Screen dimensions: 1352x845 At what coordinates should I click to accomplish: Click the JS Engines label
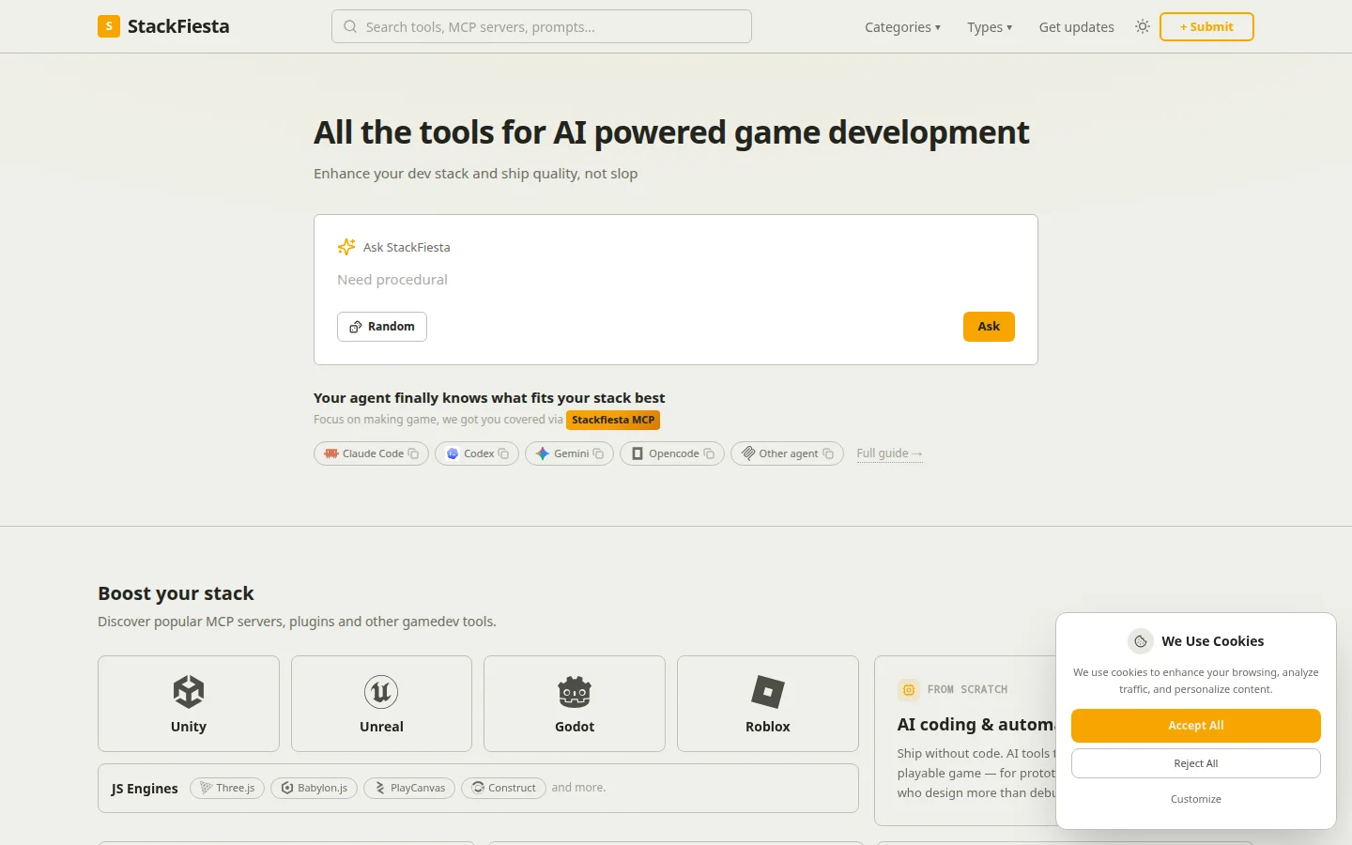[145, 789]
